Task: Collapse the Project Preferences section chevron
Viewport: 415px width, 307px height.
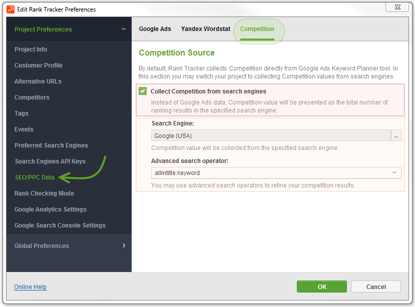Action: click(x=124, y=29)
